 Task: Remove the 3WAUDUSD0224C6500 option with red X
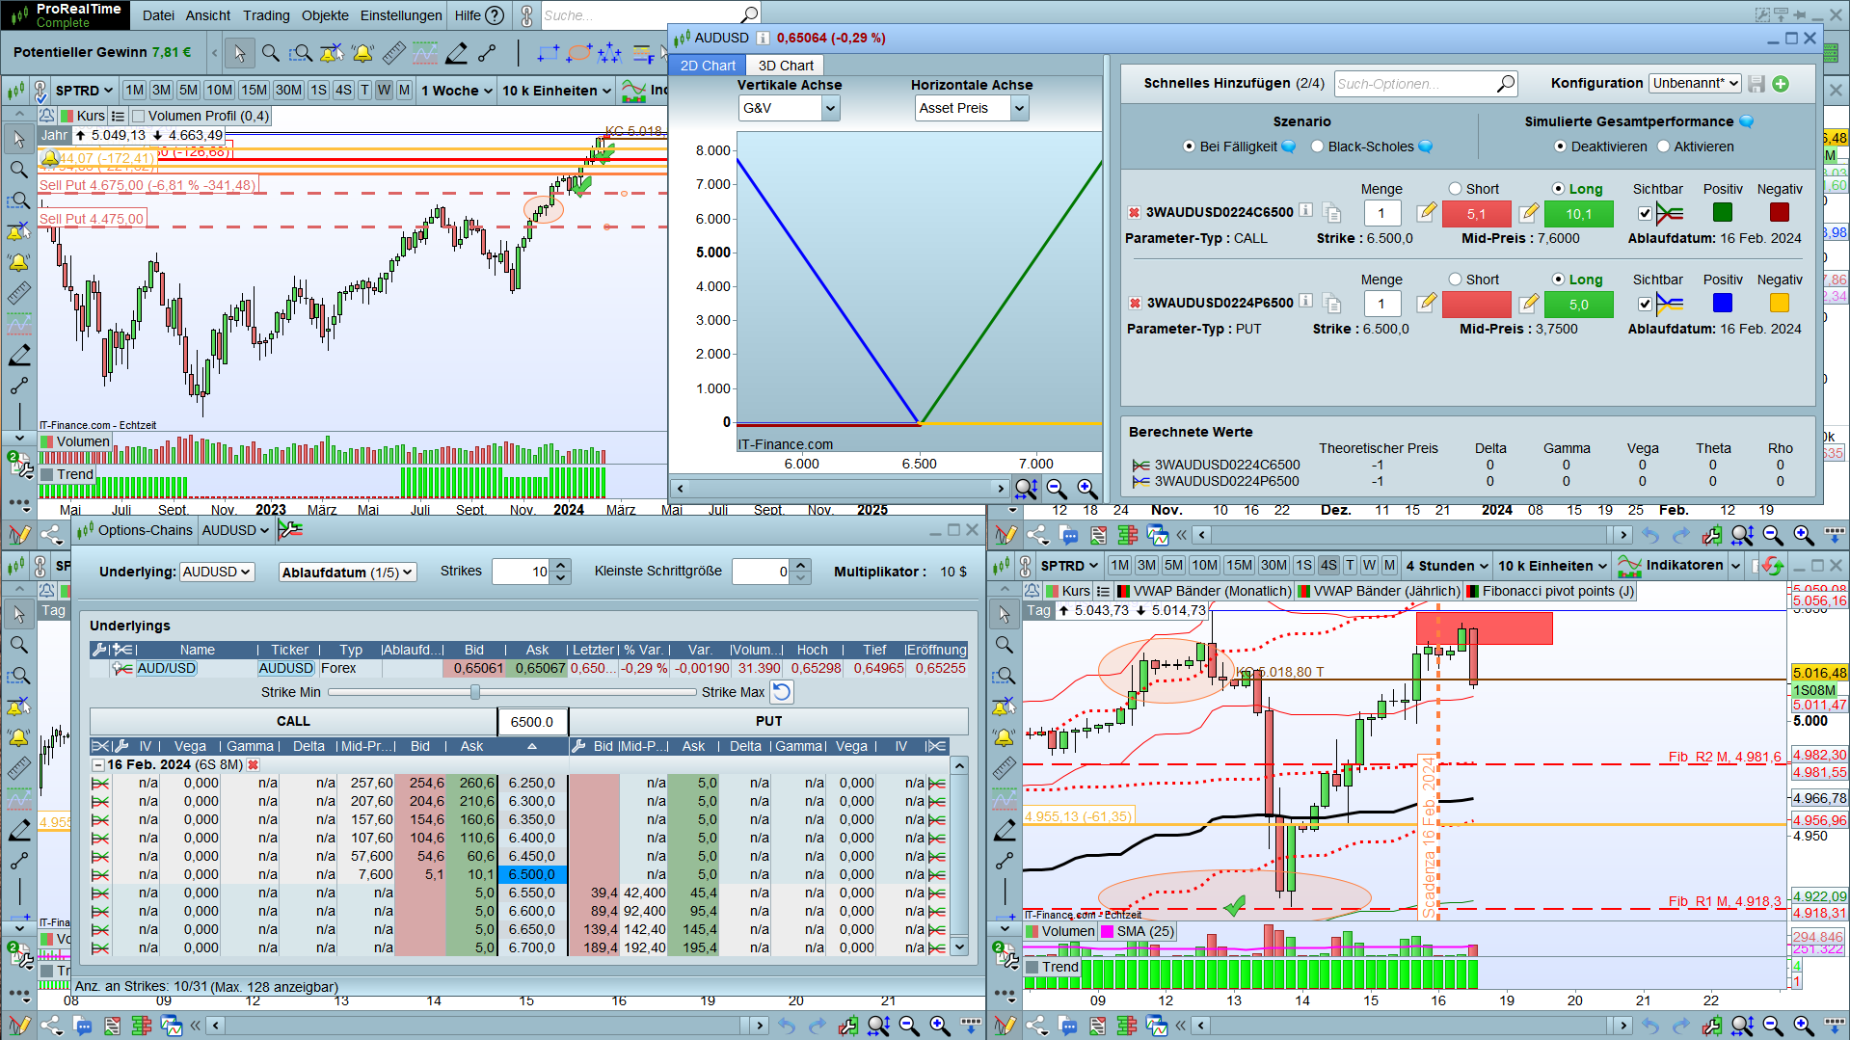click(1134, 212)
